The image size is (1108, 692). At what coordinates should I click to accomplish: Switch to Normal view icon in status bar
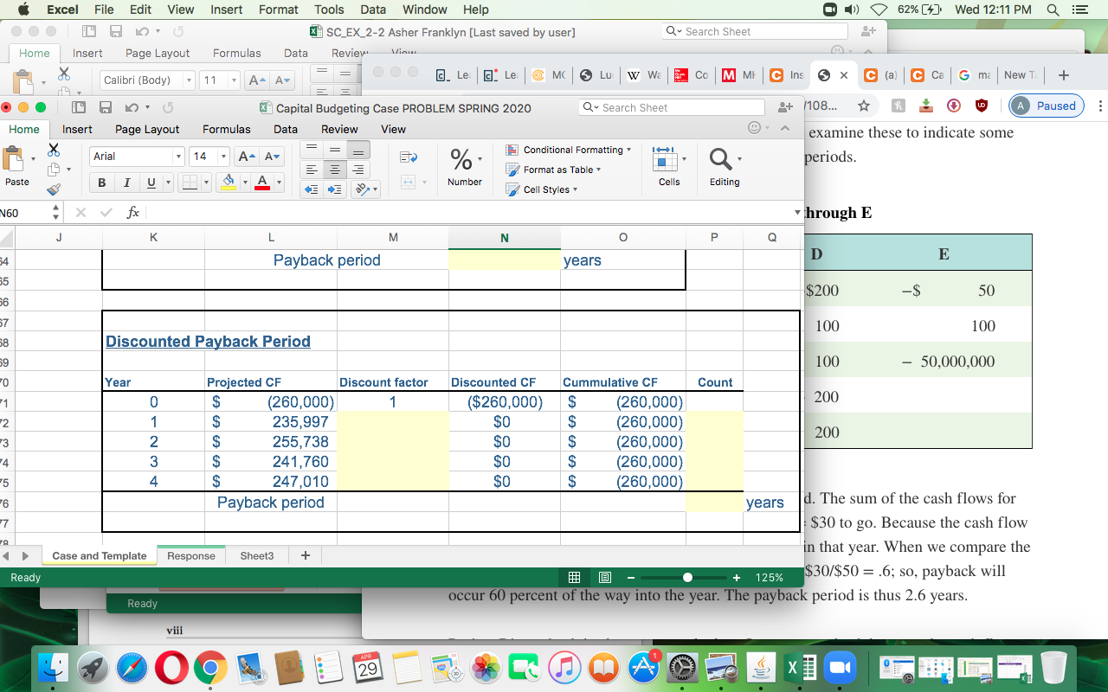click(574, 577)
